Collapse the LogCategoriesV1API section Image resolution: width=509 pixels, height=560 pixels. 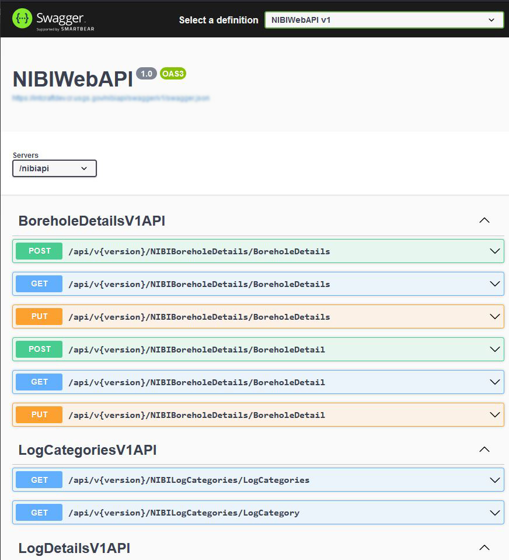tap(484, 450)
